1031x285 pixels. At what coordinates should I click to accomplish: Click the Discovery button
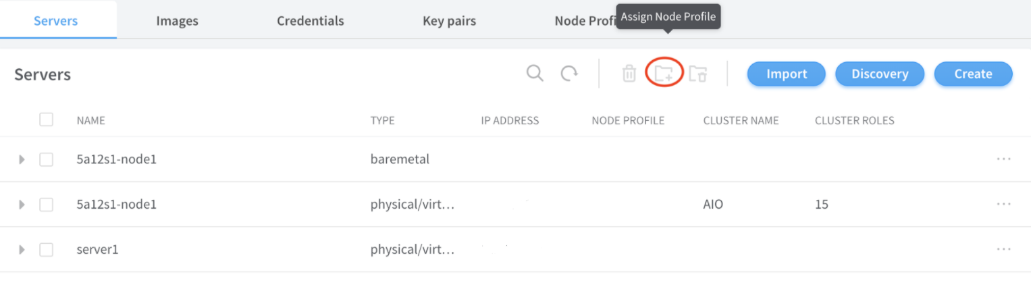click(x=879, y=74)
